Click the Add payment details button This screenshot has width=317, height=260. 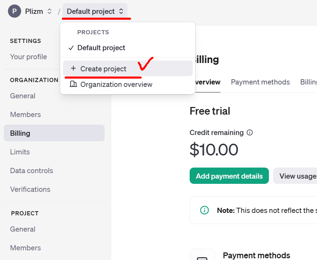click(x=229, y=176)
